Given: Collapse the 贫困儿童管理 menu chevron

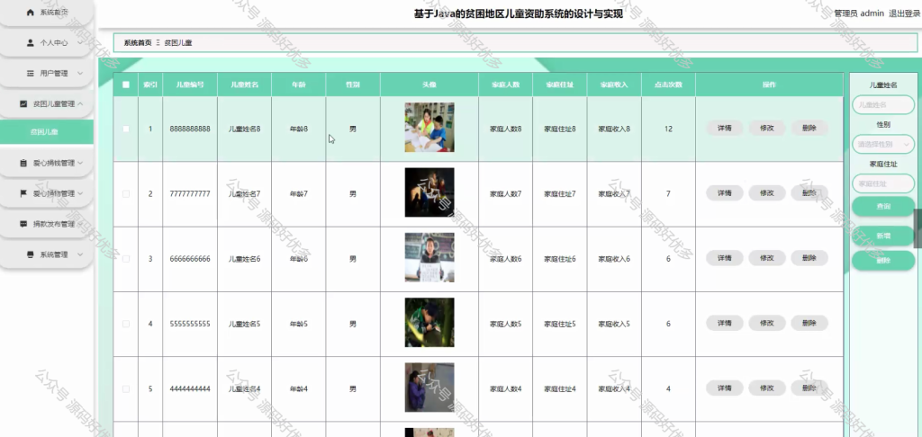Looking at the screenshot, I should (x=80, y=104).
